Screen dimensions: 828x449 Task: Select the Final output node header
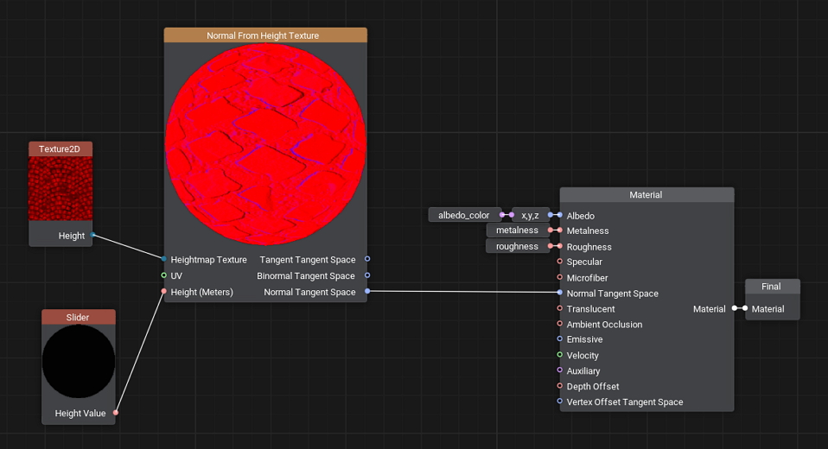click(771, 287)
